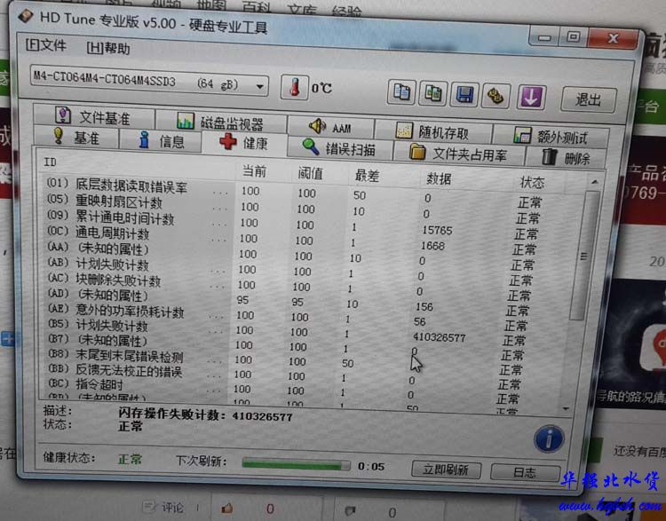Click the data value 156
Screen dimensions: 666x521
click(x=424, y=306)
